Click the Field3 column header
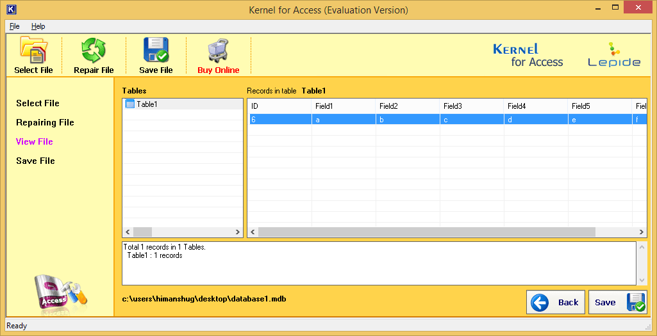The image size is (657, 336). click(472, 106)
